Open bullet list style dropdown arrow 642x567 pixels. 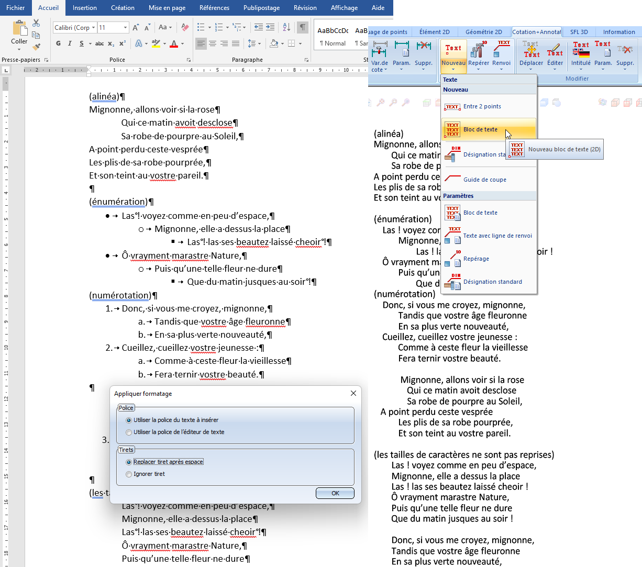(x=209, y=28)
